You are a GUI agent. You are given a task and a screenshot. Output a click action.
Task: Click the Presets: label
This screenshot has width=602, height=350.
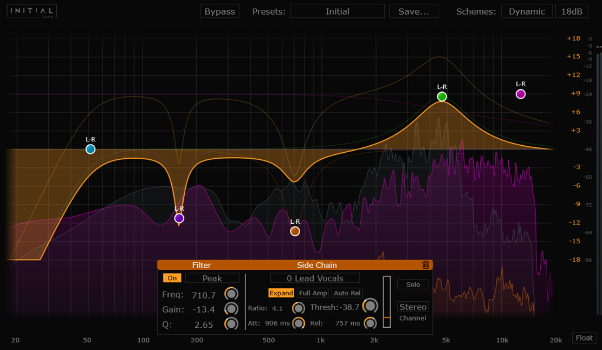[269, 11]
